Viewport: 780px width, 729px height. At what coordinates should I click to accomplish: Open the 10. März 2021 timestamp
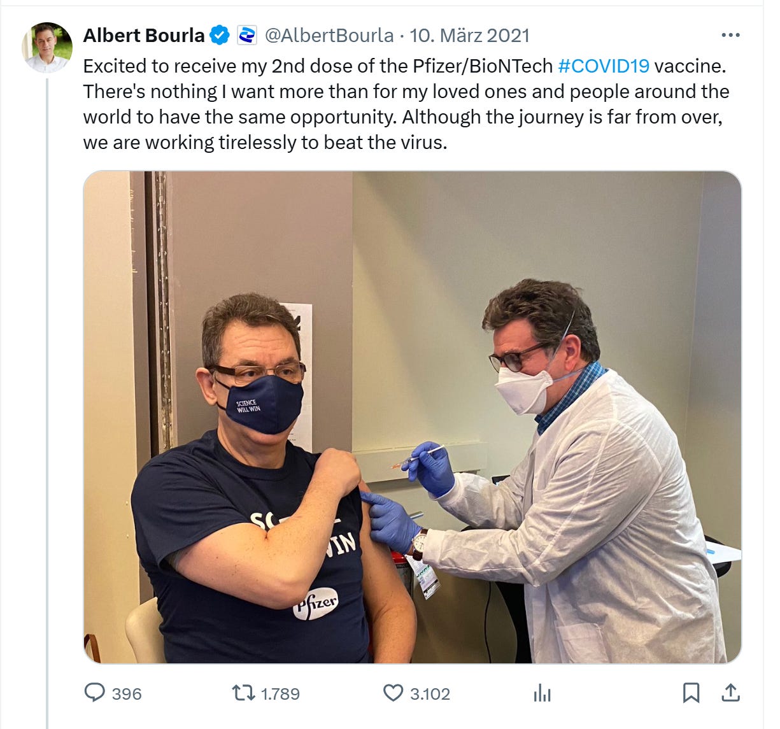click(x=470, y=36)
